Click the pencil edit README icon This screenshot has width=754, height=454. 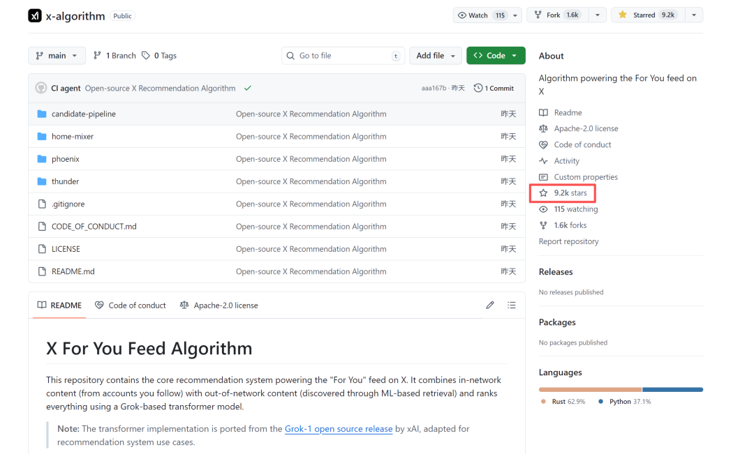pos(490,305)
